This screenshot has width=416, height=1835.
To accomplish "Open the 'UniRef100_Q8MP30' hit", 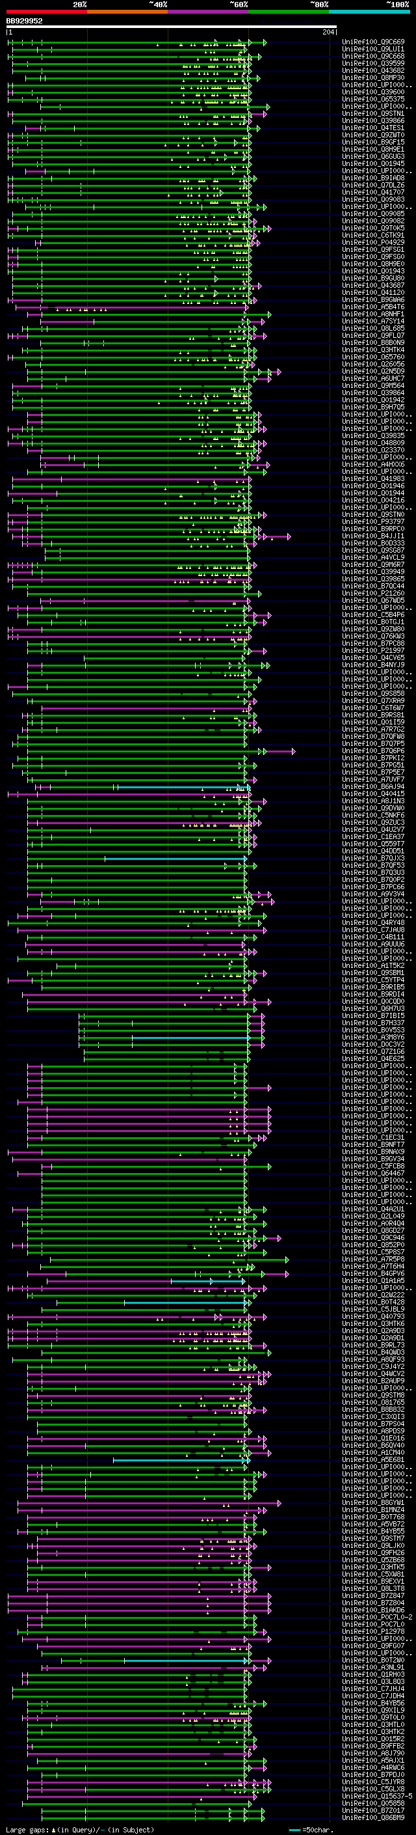I will click(x=373, y=77).
